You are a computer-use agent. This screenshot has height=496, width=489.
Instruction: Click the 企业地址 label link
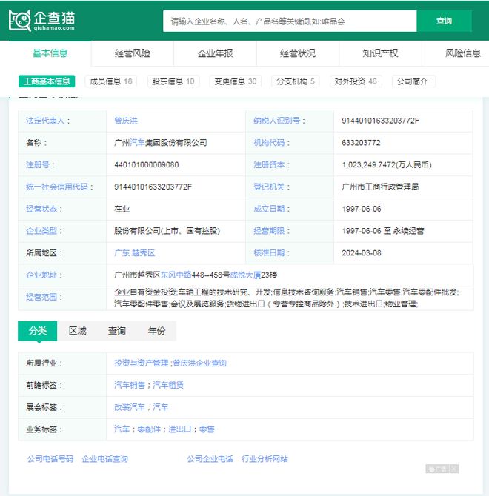pos(41,275)
